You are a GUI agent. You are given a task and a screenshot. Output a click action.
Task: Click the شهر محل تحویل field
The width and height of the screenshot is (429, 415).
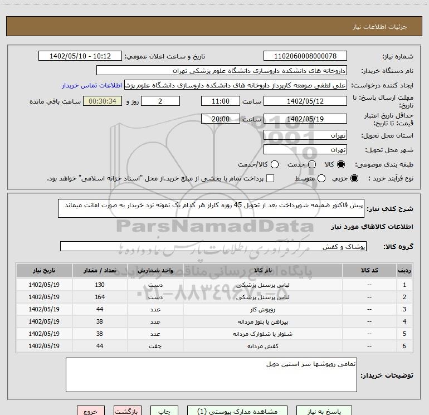(x=305, y=150)
